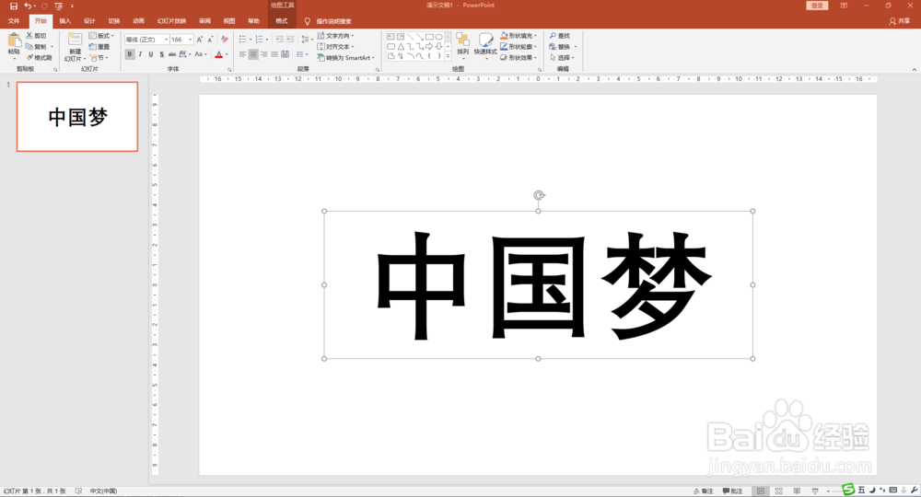Screen dimensions: 921x497
Task: Click the Tell Me search box (操作说明搜索)
Action: click(333, 21)
